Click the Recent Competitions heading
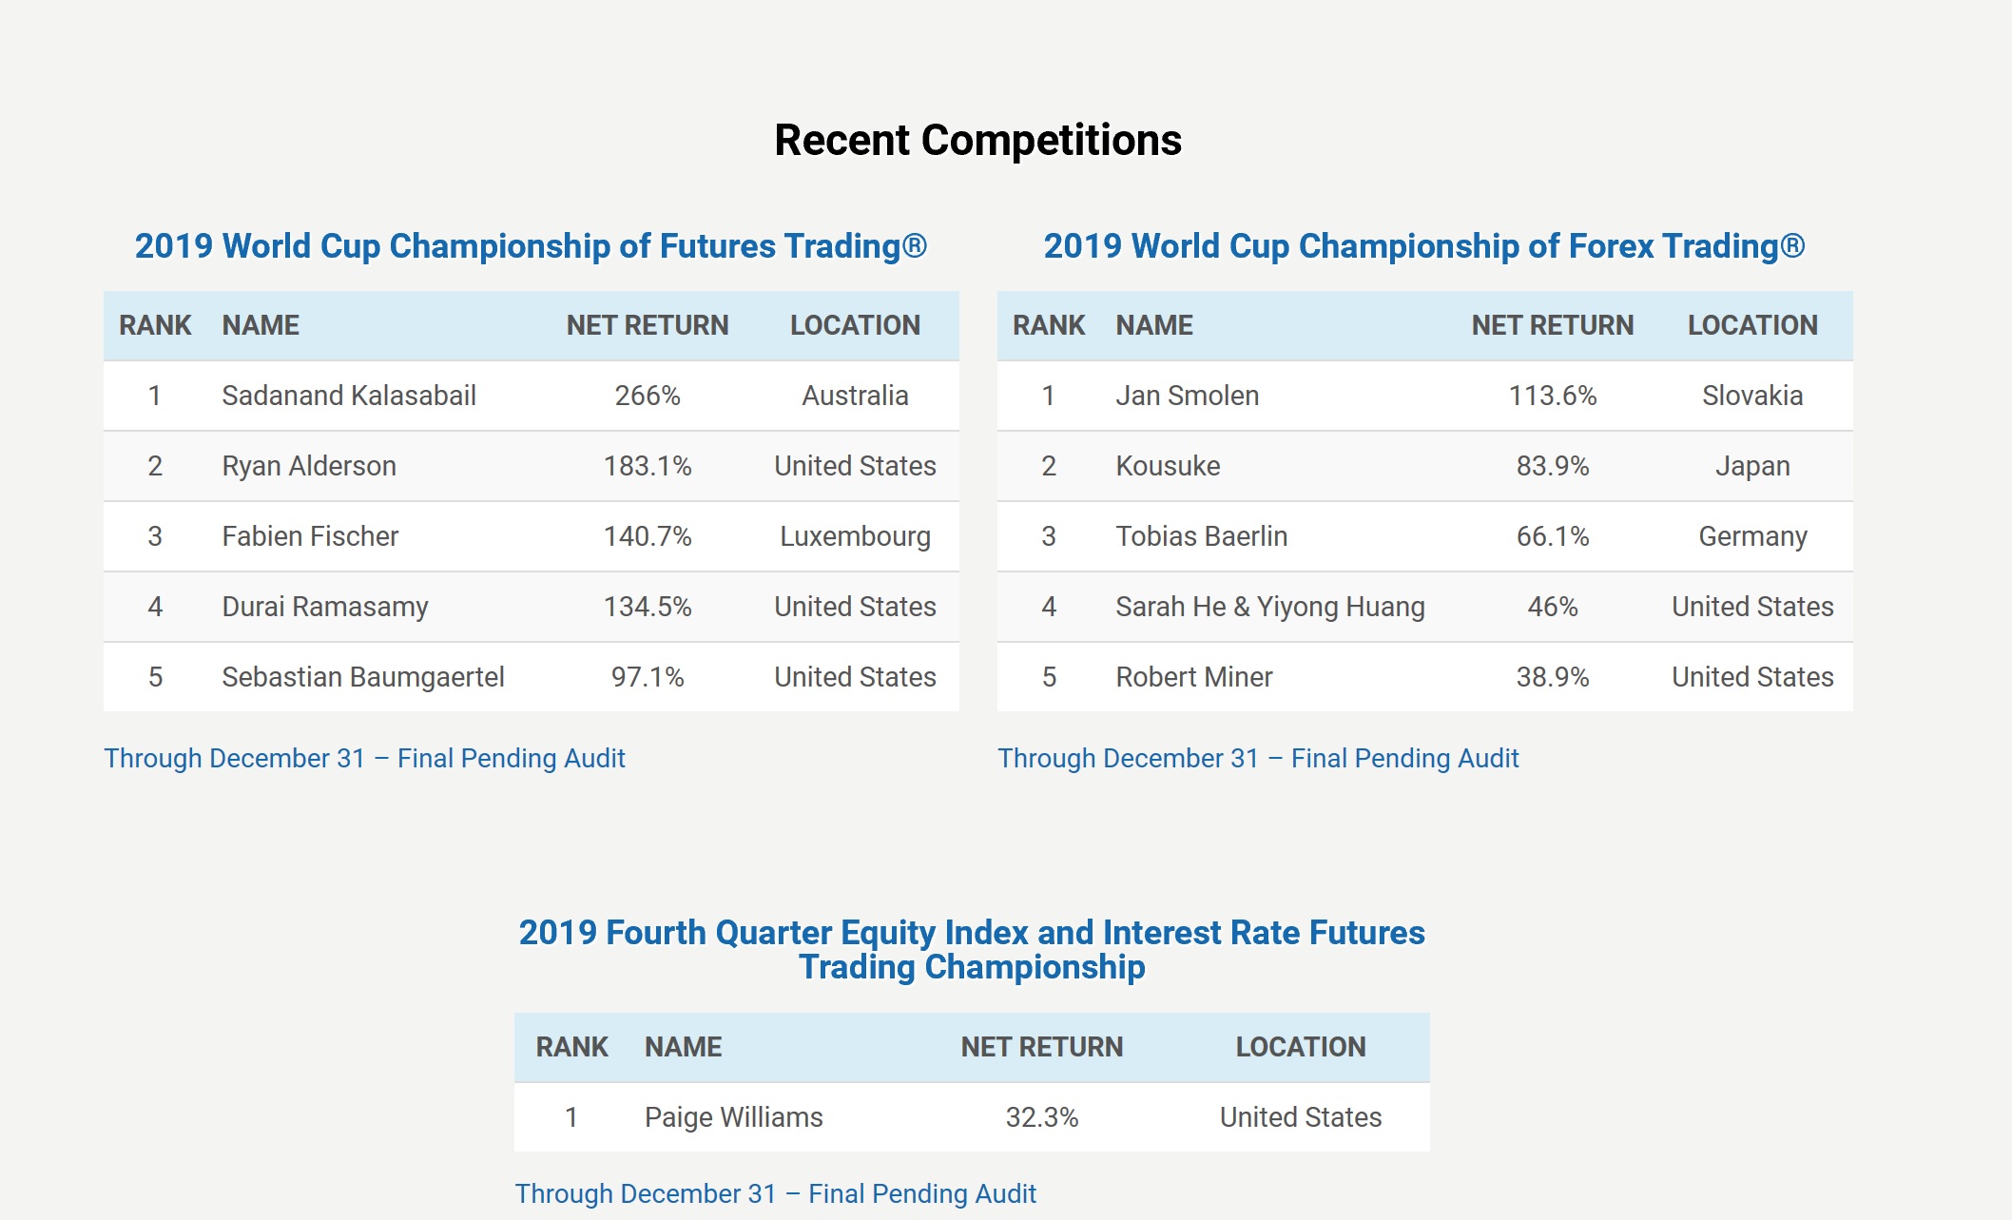 click(977, 140)
